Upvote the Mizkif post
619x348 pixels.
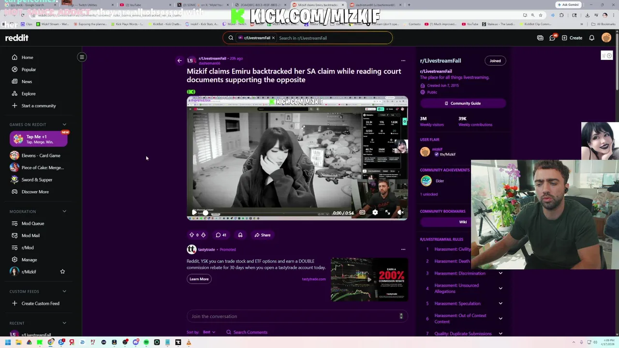[x=192, y=235]
